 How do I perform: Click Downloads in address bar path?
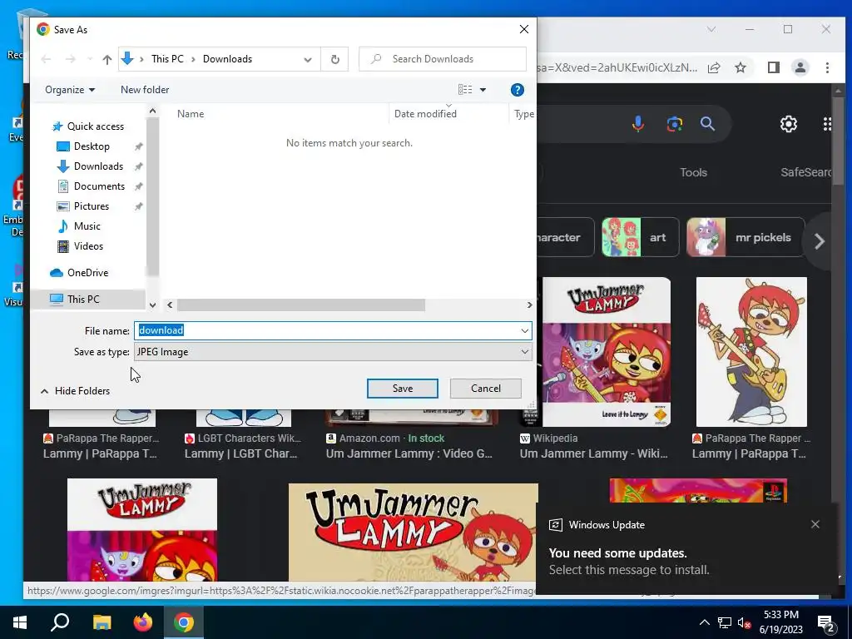(x=227, y=59)
